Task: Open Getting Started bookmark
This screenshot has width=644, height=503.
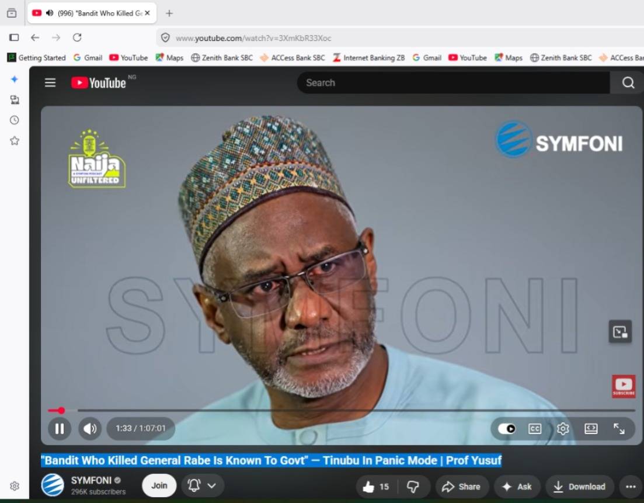Action: (37, 57)
